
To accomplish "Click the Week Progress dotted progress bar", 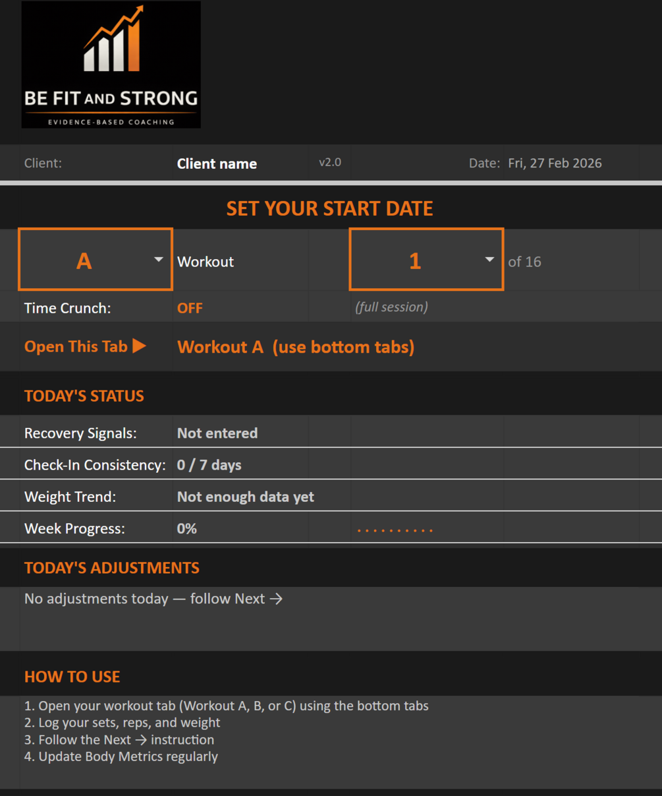I will pos(395,530).
